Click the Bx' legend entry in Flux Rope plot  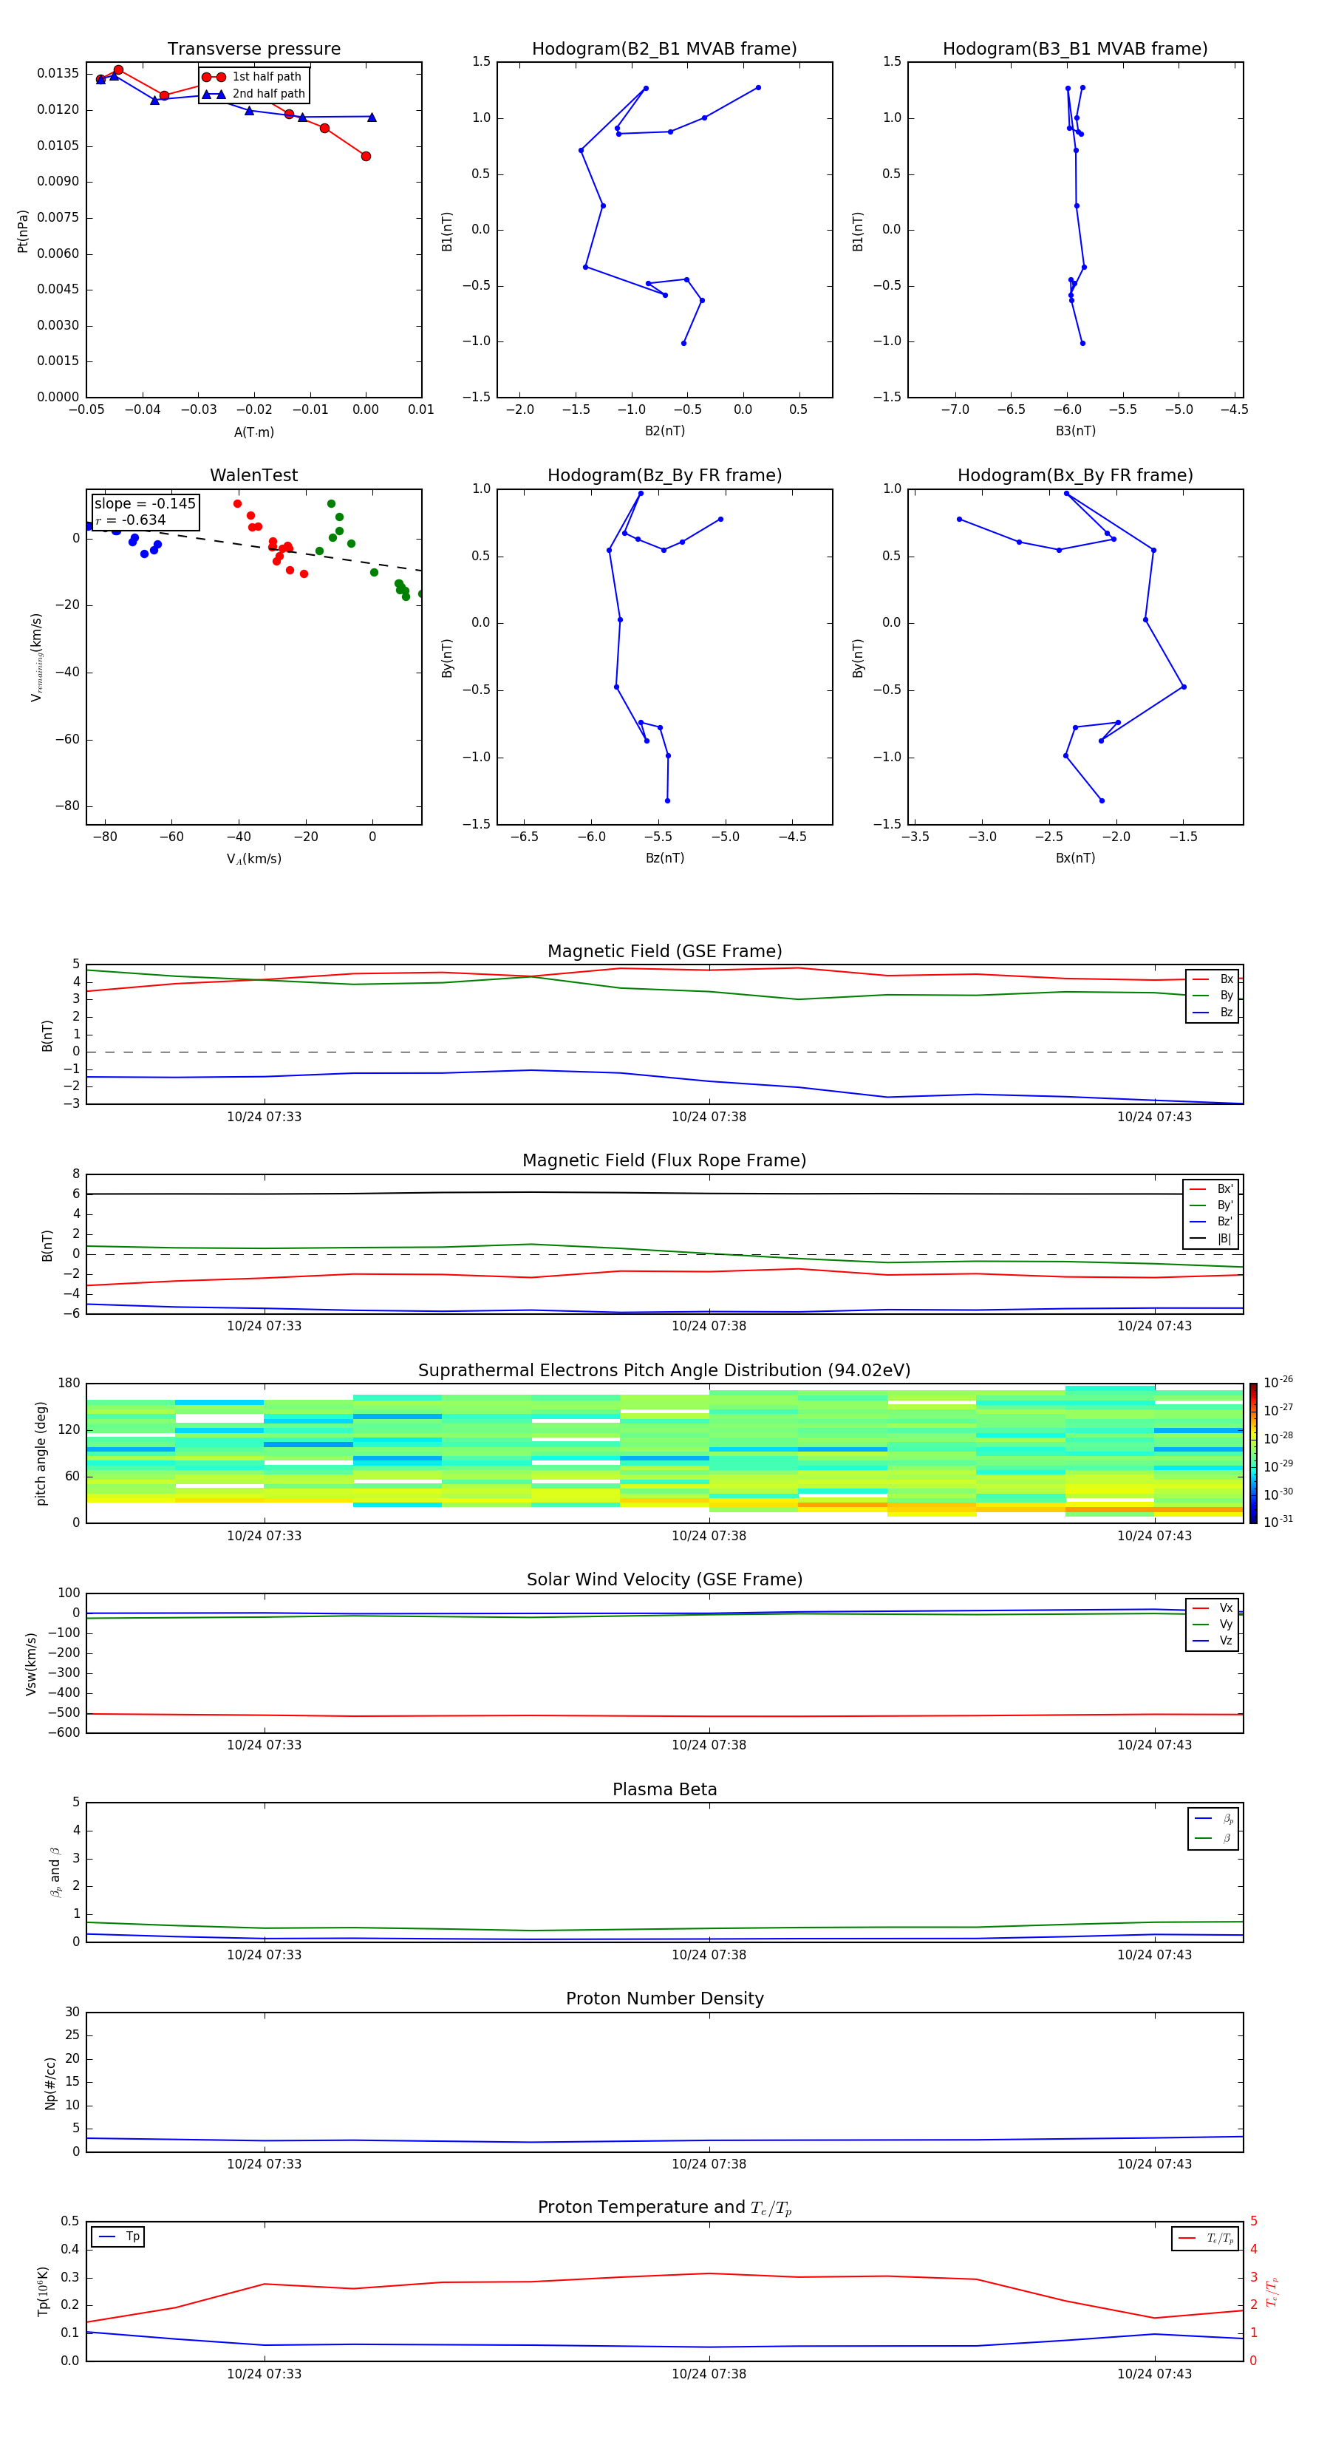(x=1211, y=1189)
